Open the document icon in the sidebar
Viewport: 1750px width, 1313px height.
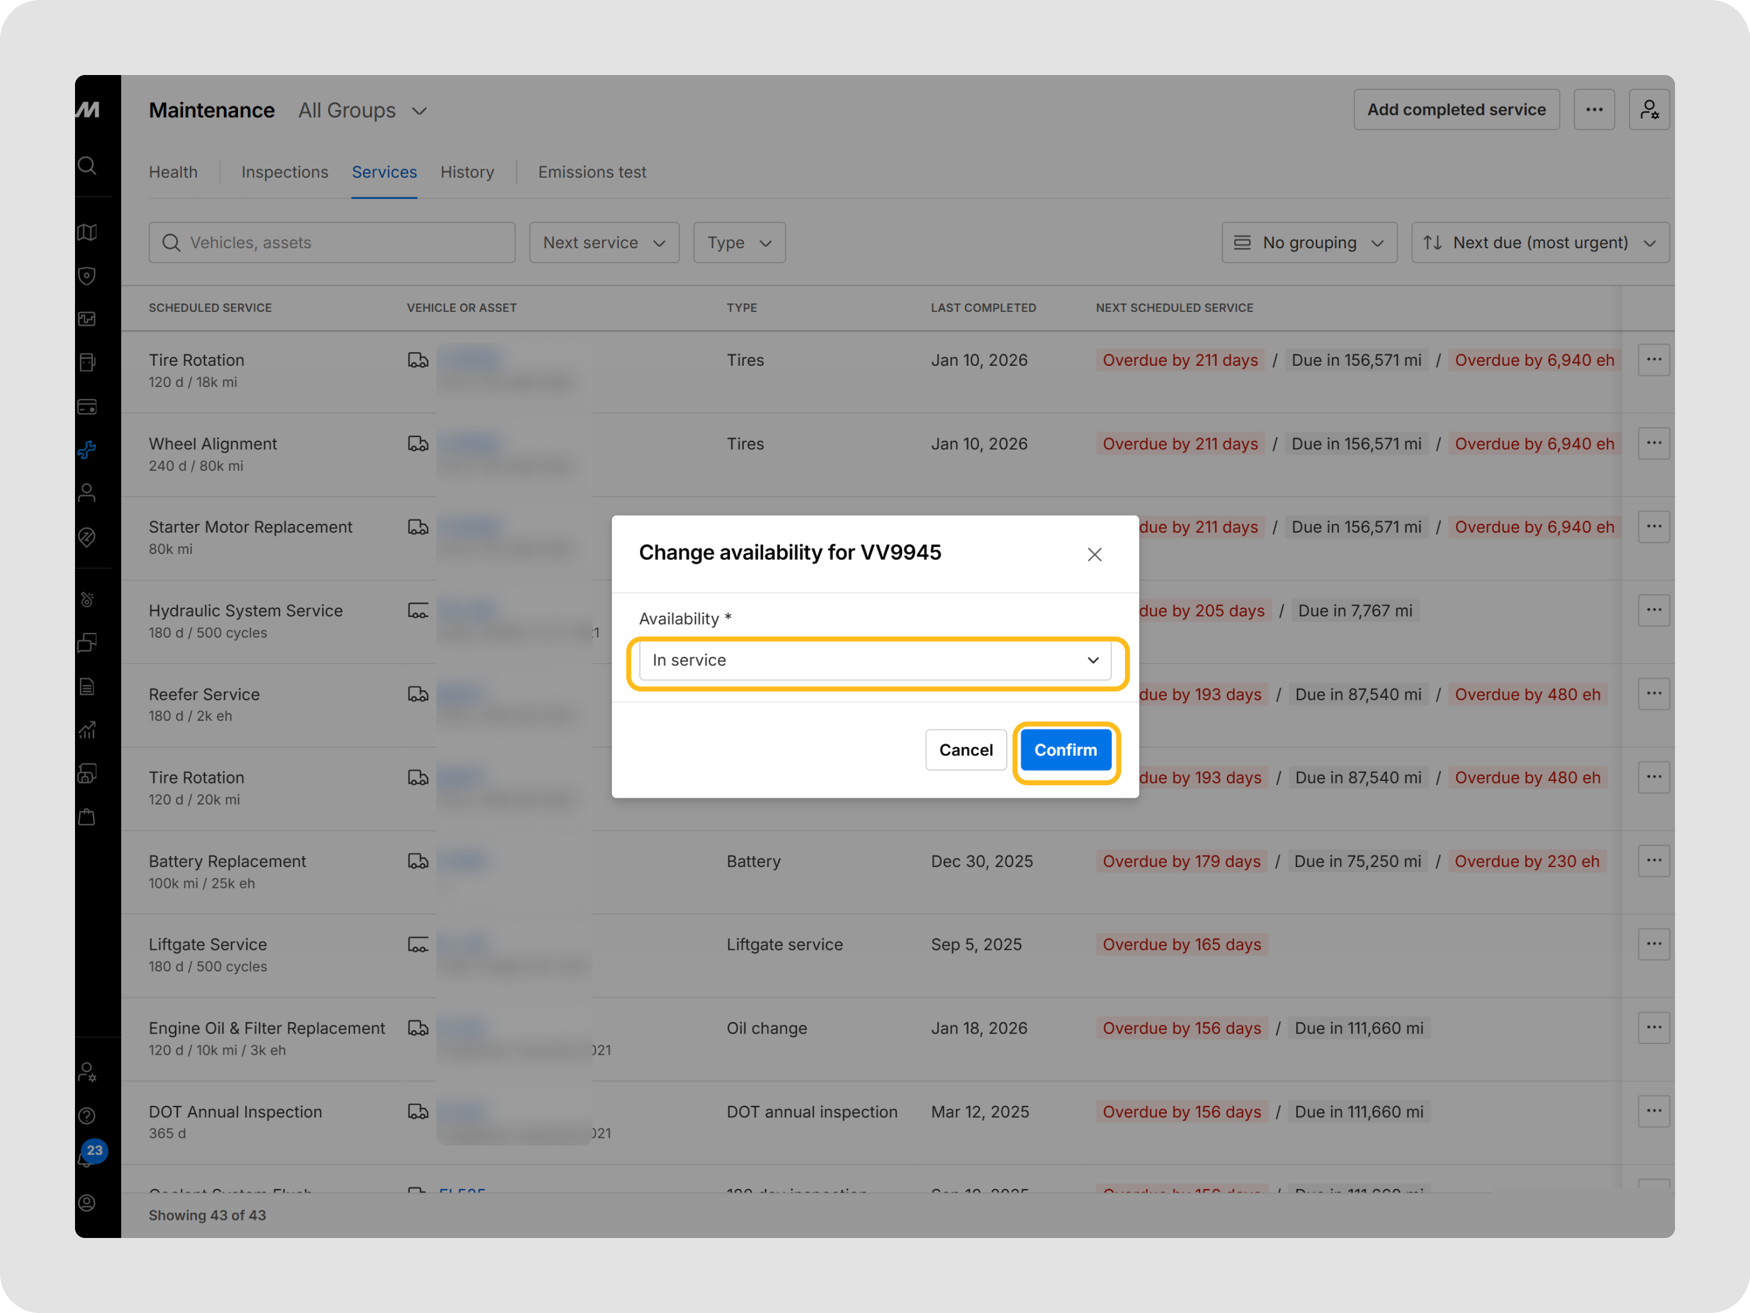[x=88, y=686]
